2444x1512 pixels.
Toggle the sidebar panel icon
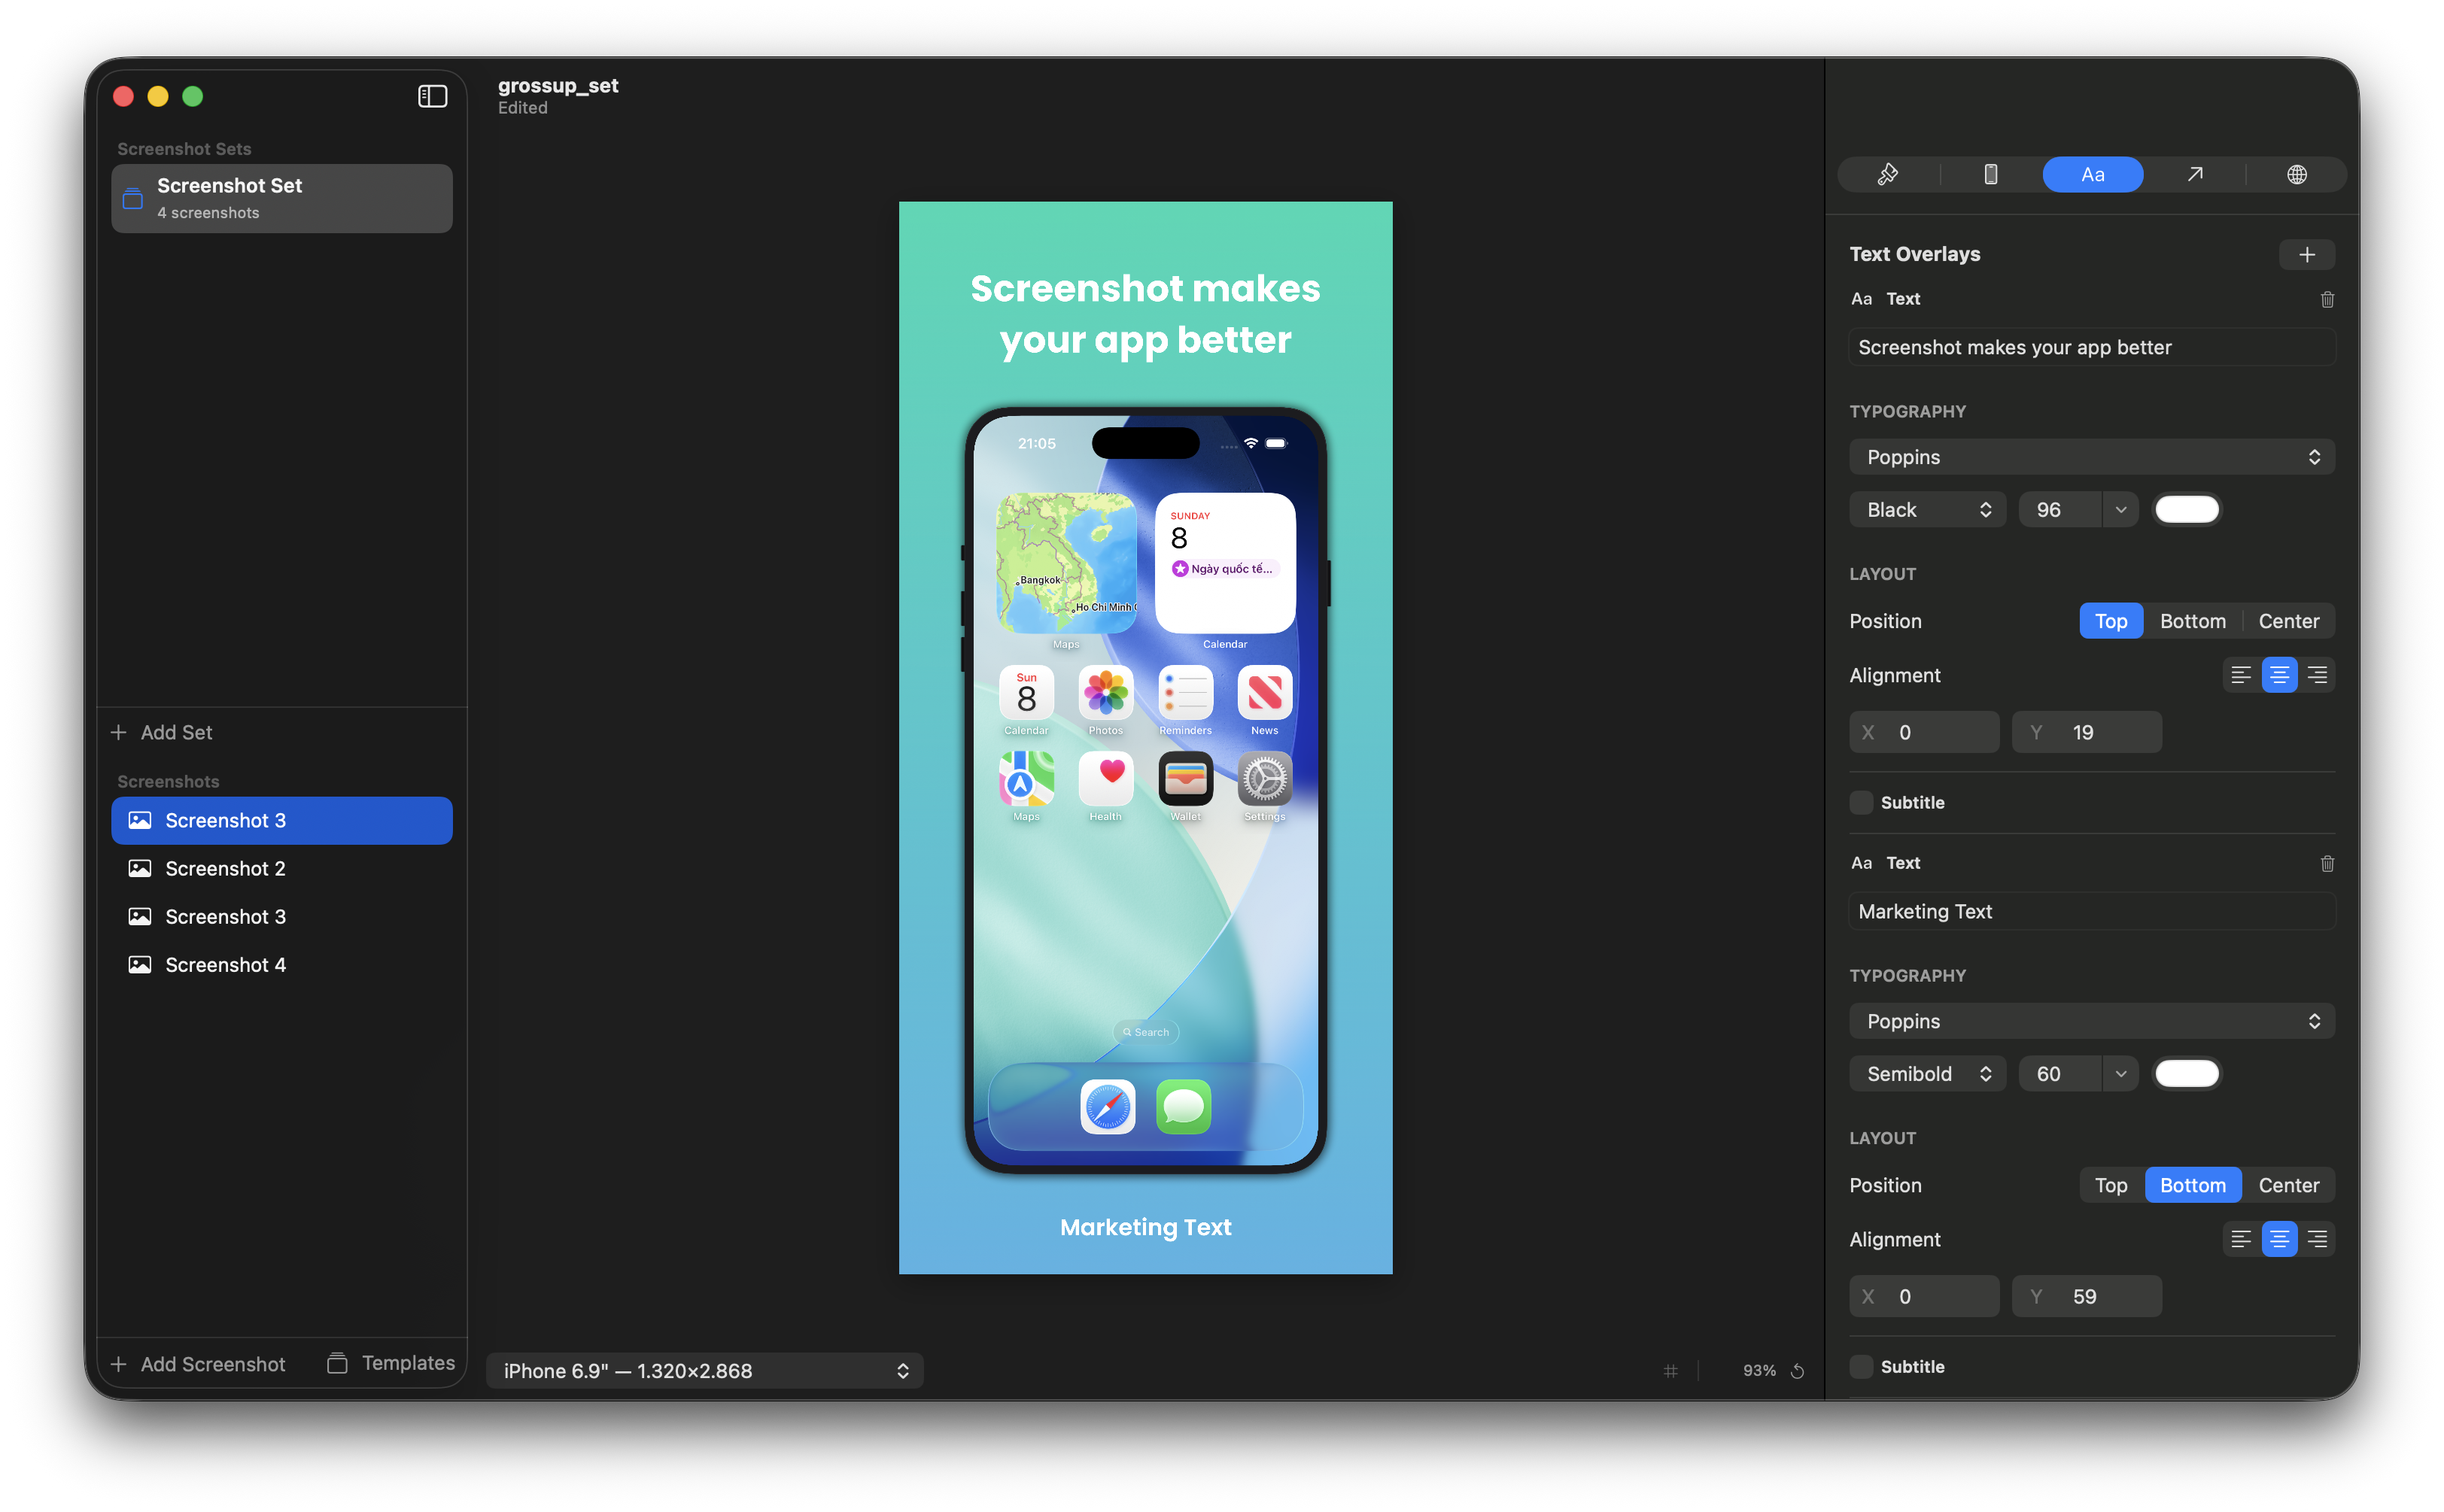tap(432, 96)
